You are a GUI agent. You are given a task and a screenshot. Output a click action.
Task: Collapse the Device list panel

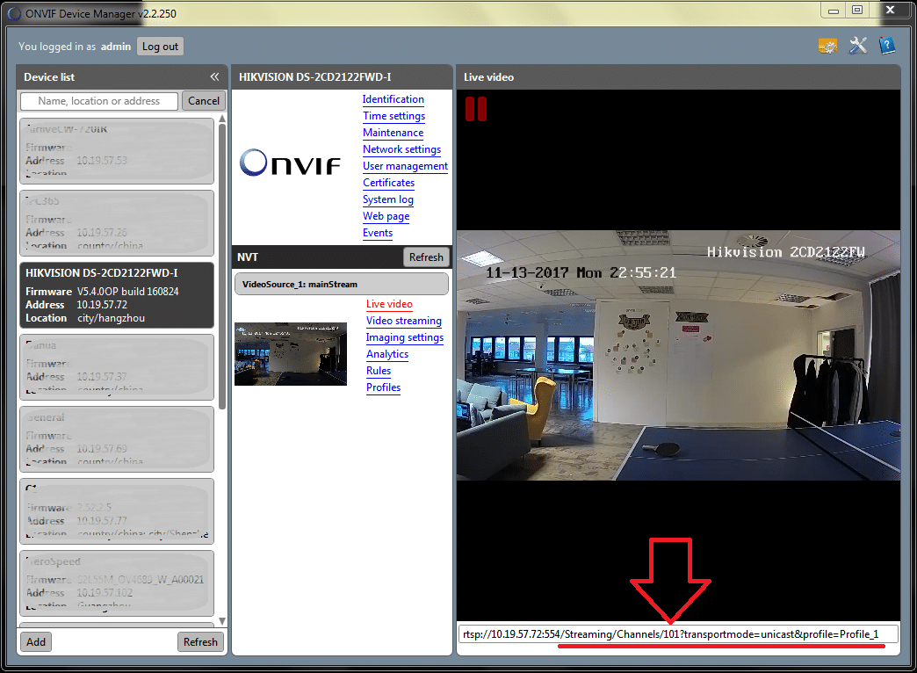214,77
